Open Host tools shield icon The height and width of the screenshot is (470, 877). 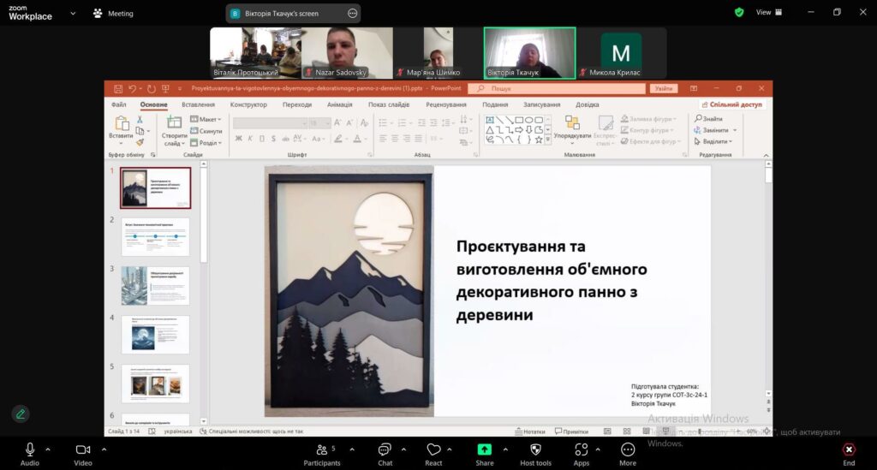(535, 450)
